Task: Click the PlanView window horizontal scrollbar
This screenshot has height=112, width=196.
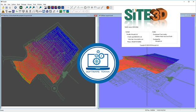Action: tap(48, 107)
